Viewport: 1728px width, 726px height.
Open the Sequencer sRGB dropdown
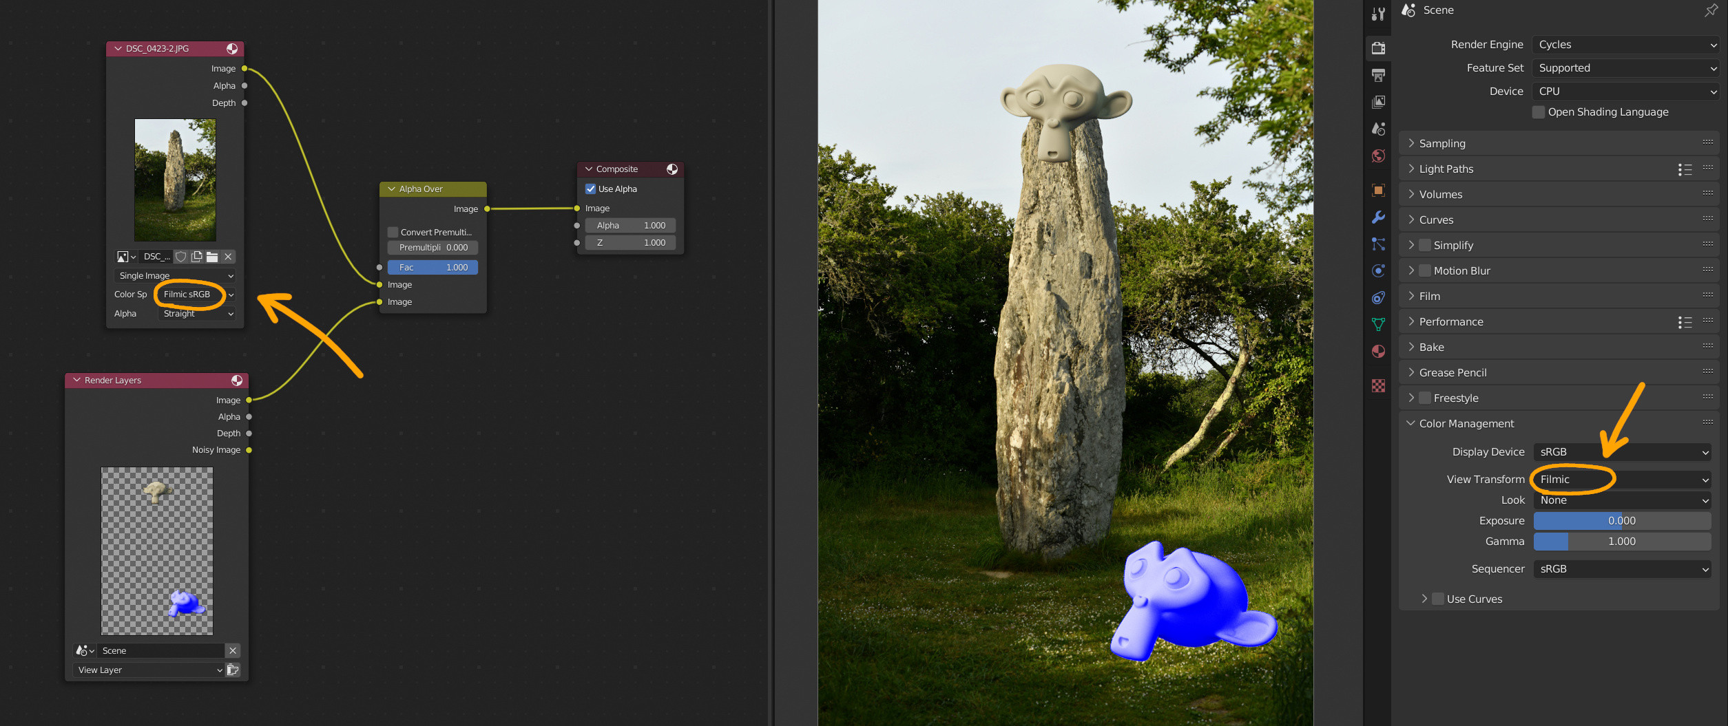pos(1623,569)
